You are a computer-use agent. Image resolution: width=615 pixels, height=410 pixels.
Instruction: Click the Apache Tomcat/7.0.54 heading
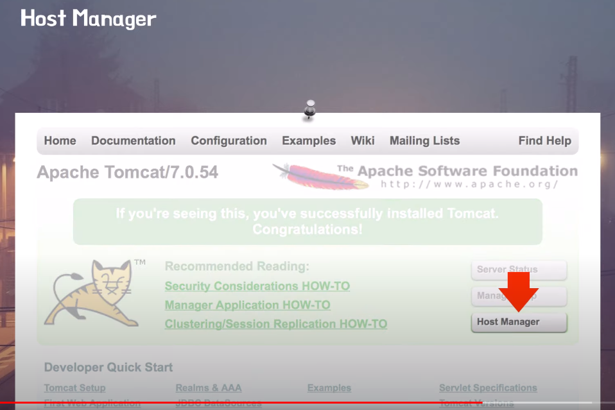[x=128, y=173]
